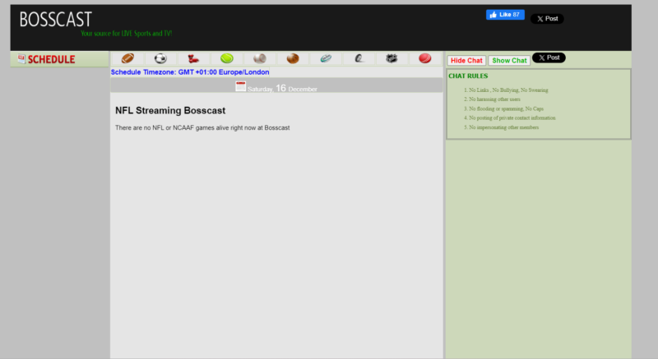This screenshot has height=359, width=658.
Task: Open the motorsport tire icon
Action: (359, 58)
